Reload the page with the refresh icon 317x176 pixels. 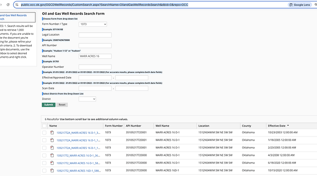[8, 5]
